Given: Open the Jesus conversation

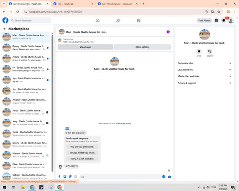Looking at the screenshot, I should (25, 112).
